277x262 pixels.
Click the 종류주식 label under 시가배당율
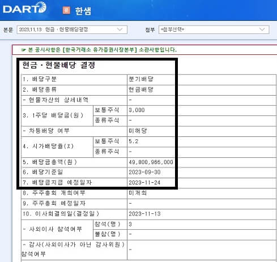click(107, 152)
